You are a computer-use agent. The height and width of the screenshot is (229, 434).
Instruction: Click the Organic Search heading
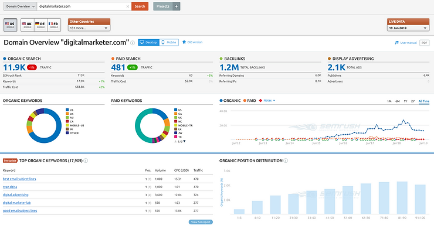[24, 59]
